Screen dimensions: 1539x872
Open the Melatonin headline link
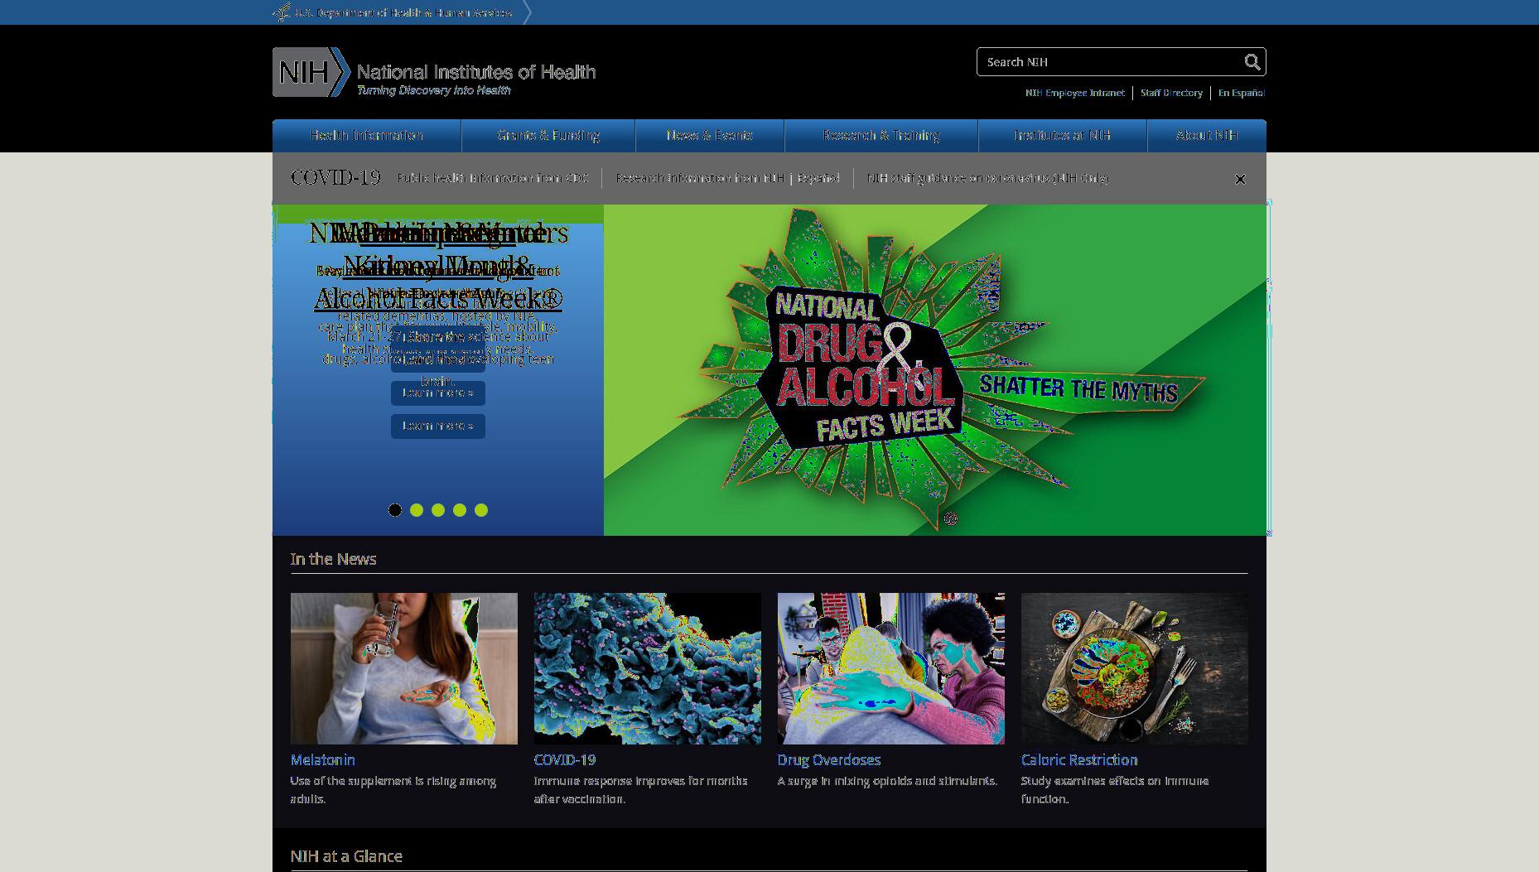coord(323,760)
